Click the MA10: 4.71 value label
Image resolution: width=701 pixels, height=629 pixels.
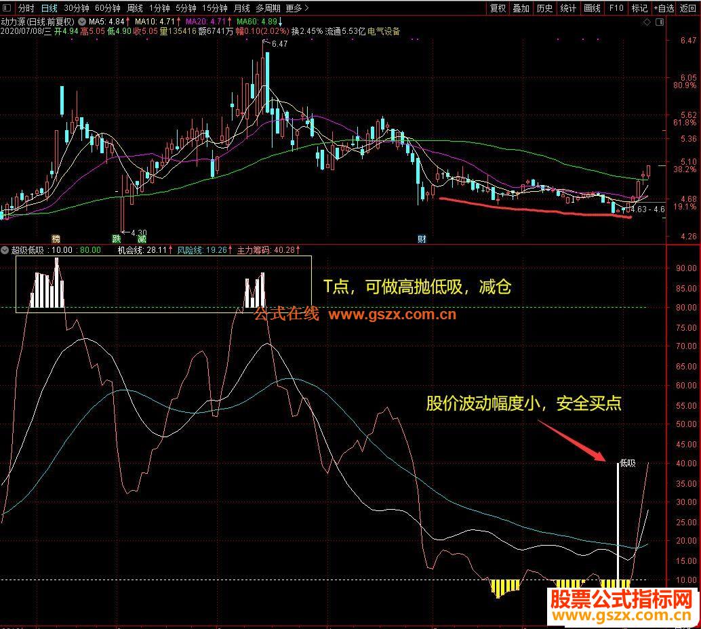click(x=158, y=22)
